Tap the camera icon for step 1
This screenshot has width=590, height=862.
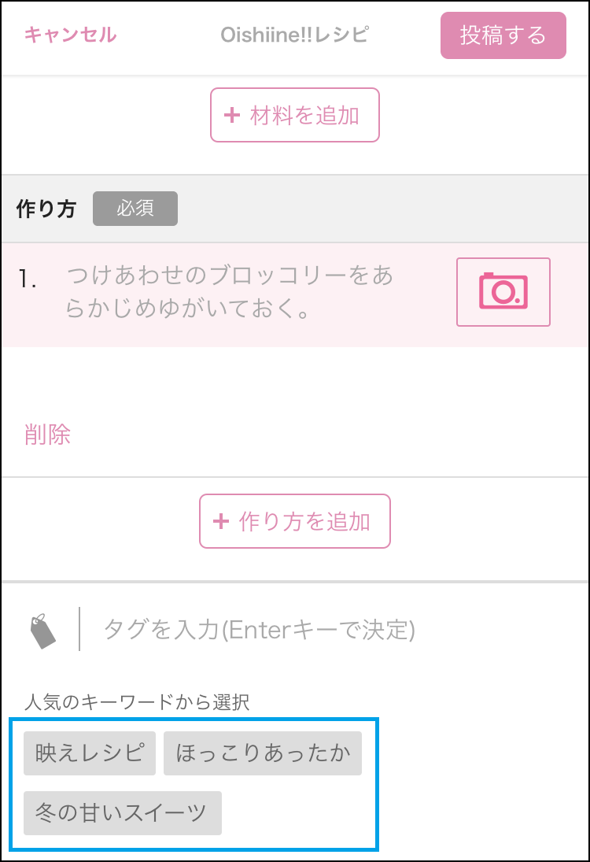point(503,291)
